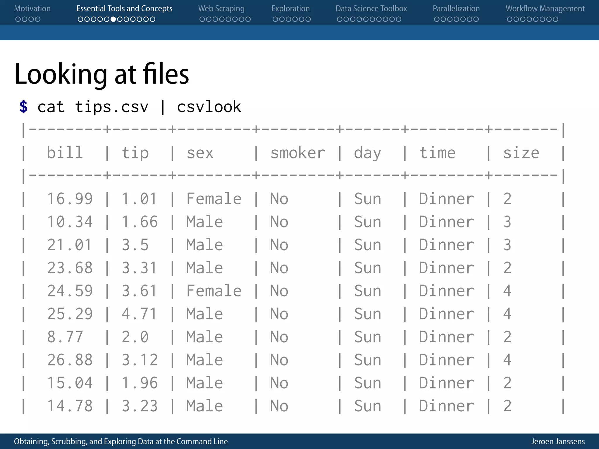Click the slide title Looking at files
The image size is (599, 449).
(x=102, y=75)
